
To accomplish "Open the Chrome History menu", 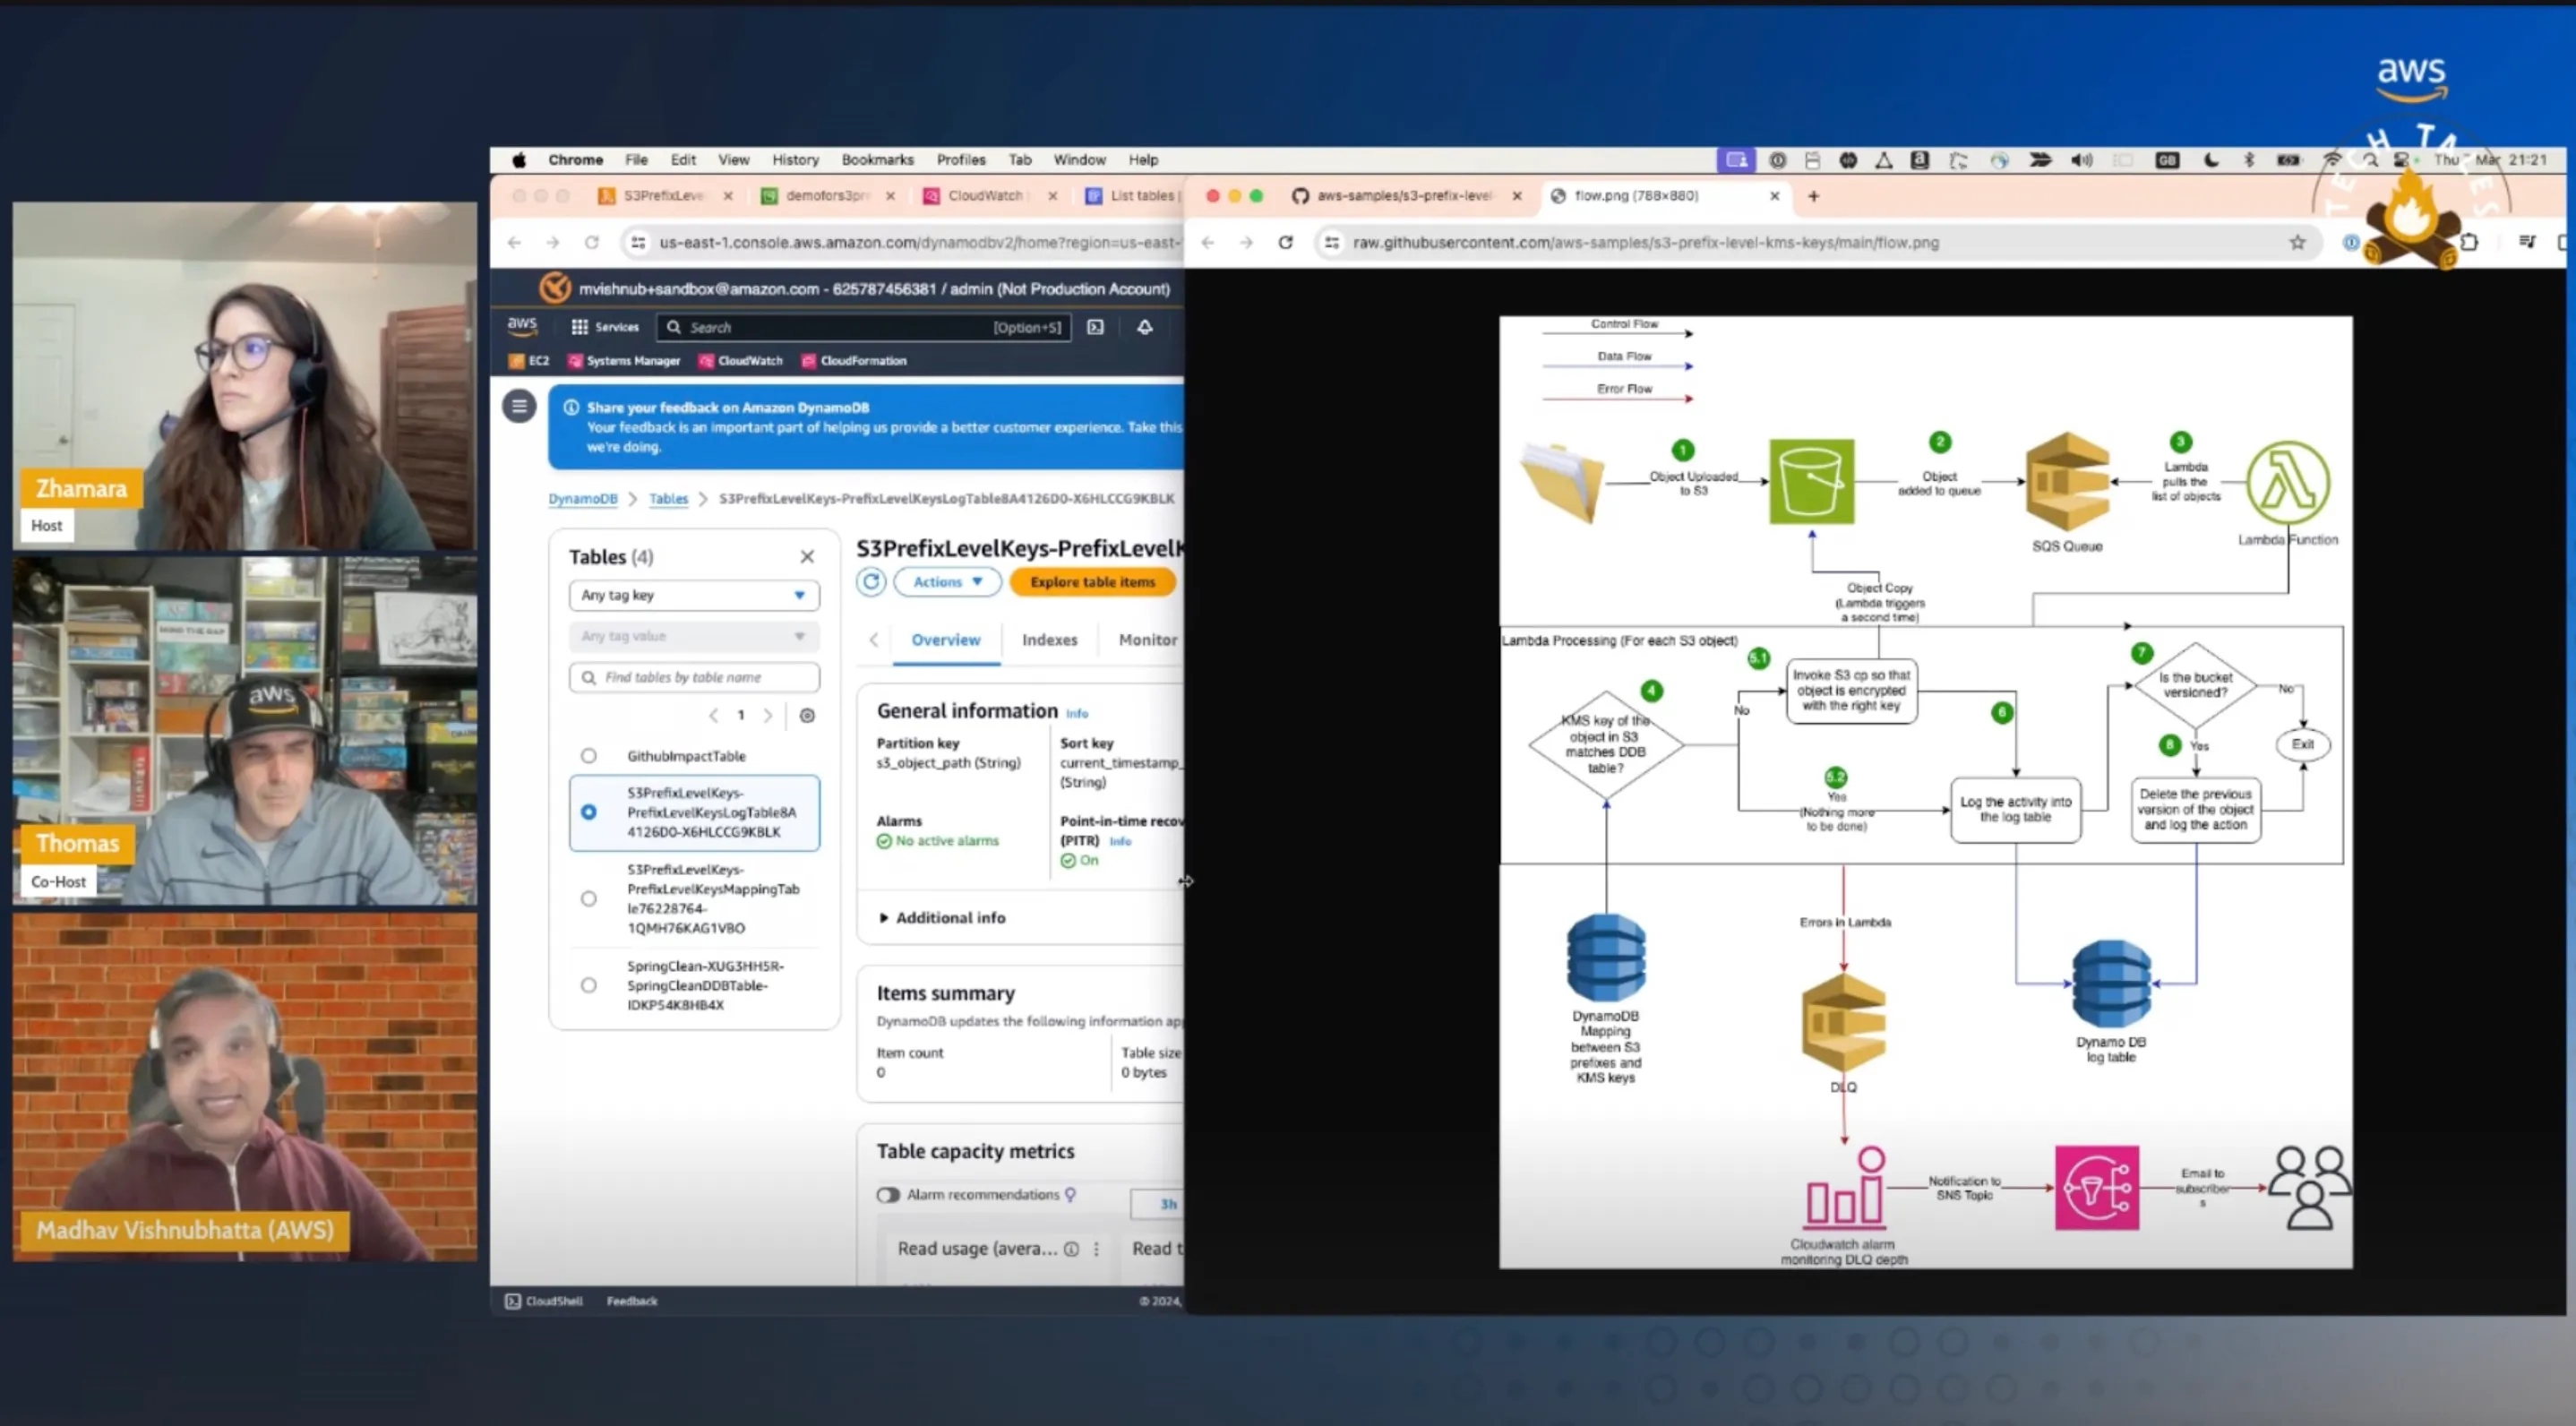I will coord(795,160).
